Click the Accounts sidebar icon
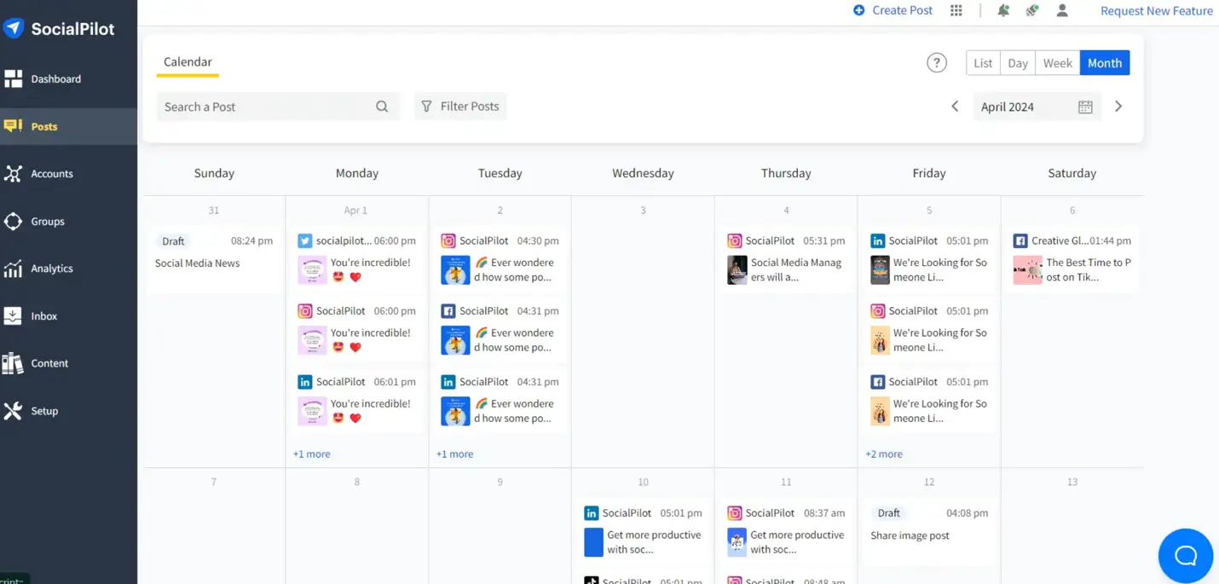The image size is (1219, 584). coord(14,173)
